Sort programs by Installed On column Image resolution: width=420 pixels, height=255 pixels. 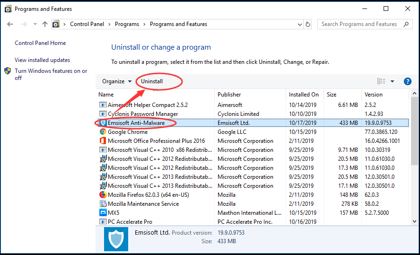coord(305,95)
